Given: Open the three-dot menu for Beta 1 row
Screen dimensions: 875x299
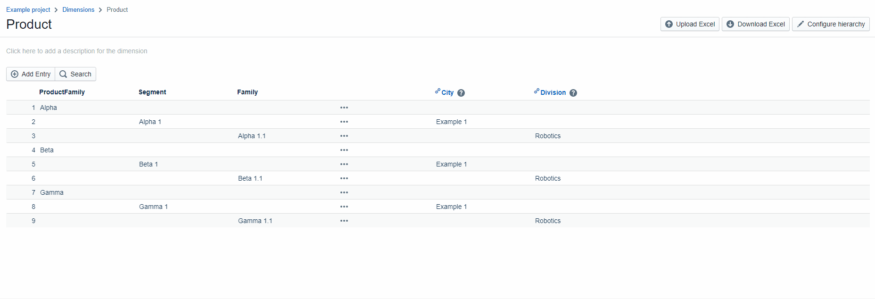Looking at the screenshot, I should [x=344, y=164].
